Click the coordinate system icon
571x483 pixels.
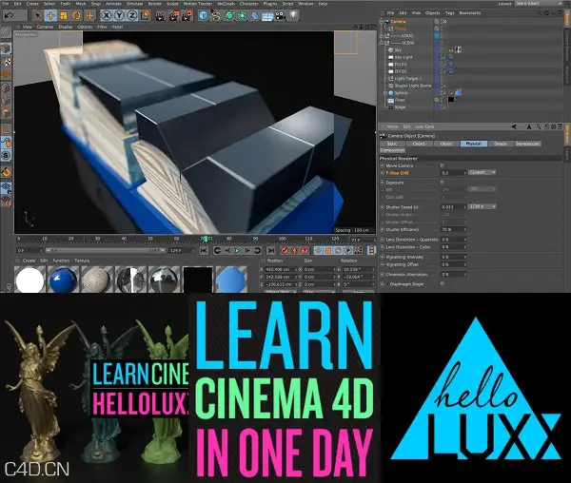146,15
